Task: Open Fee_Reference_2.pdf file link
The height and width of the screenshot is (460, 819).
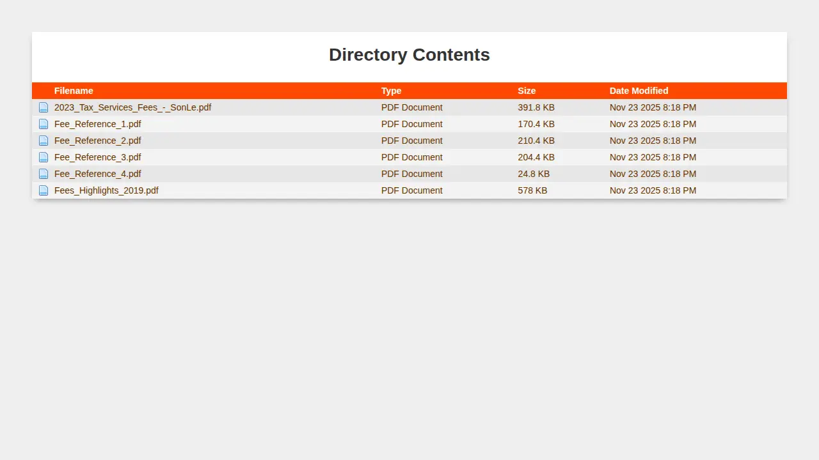Action: click(x=98, y=141)
